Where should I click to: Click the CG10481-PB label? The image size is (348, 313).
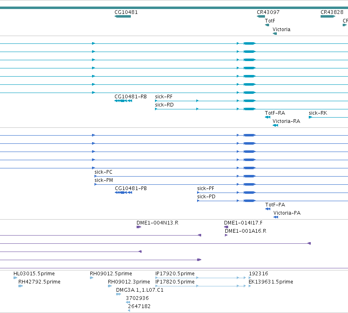(x=131, y=188)
